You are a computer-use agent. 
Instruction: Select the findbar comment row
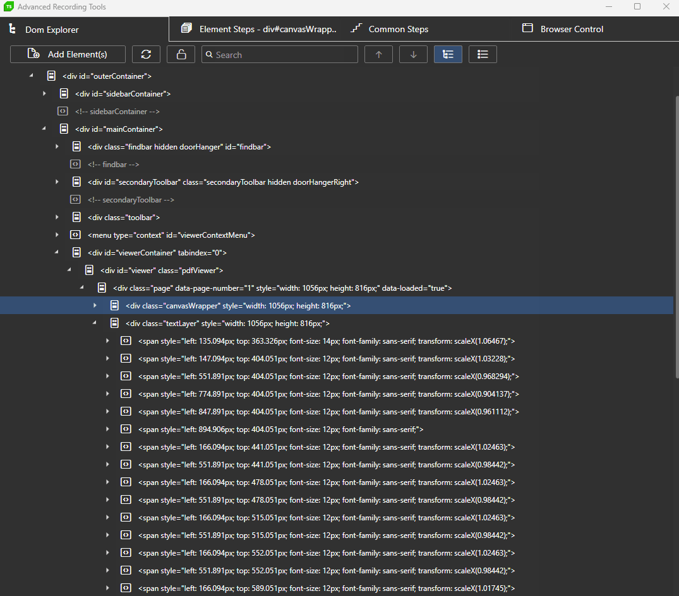[x=337, y=165]
